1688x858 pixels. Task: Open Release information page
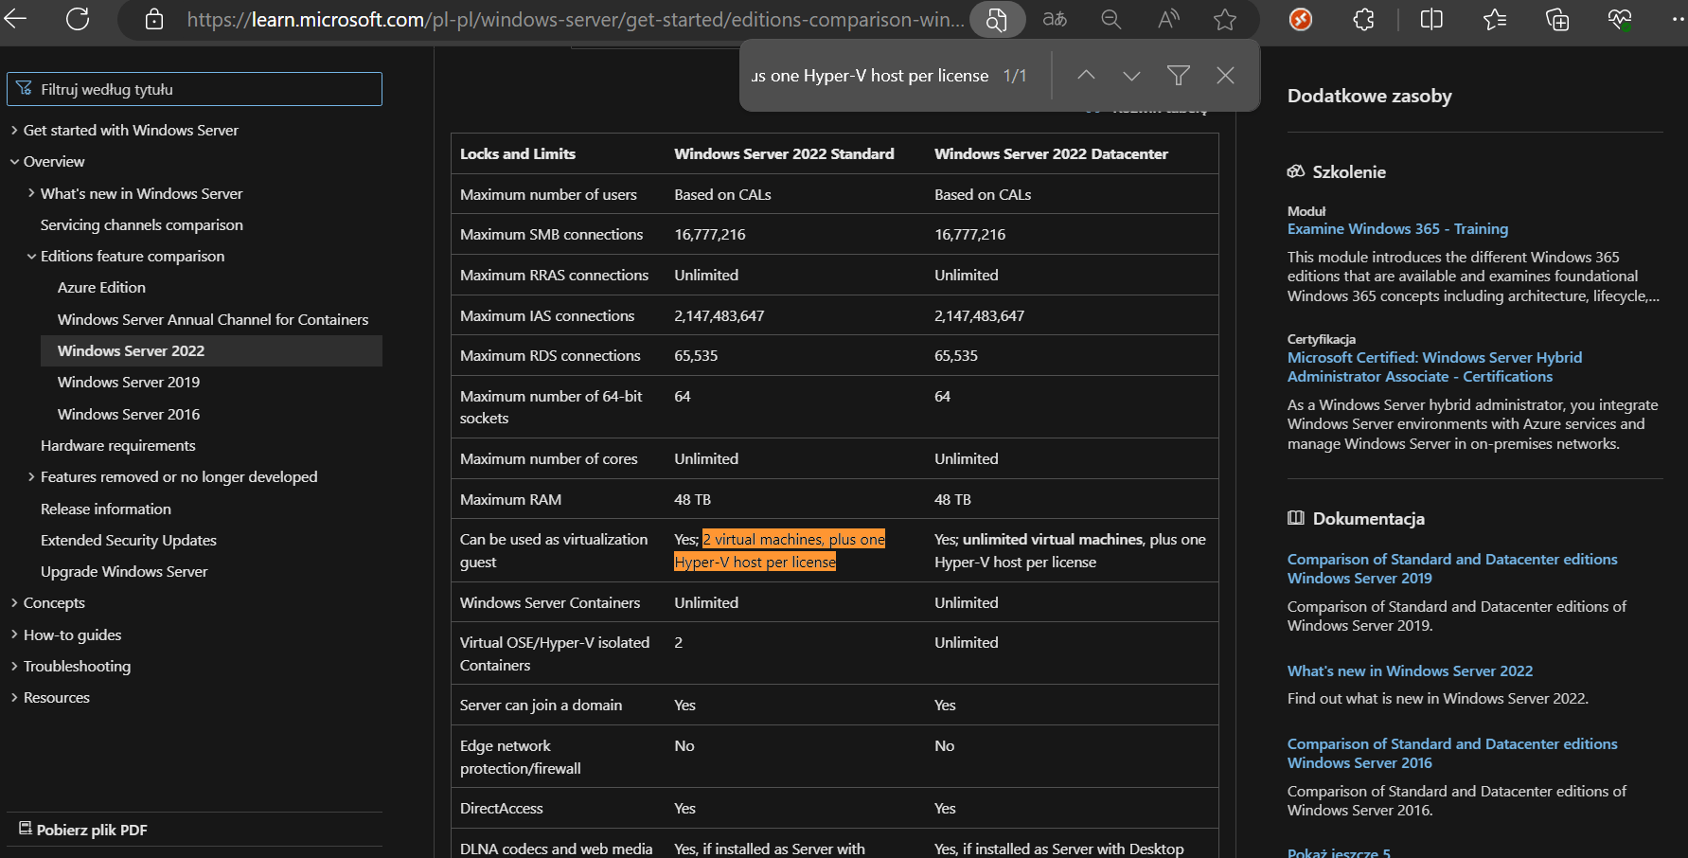pos(106,509)
